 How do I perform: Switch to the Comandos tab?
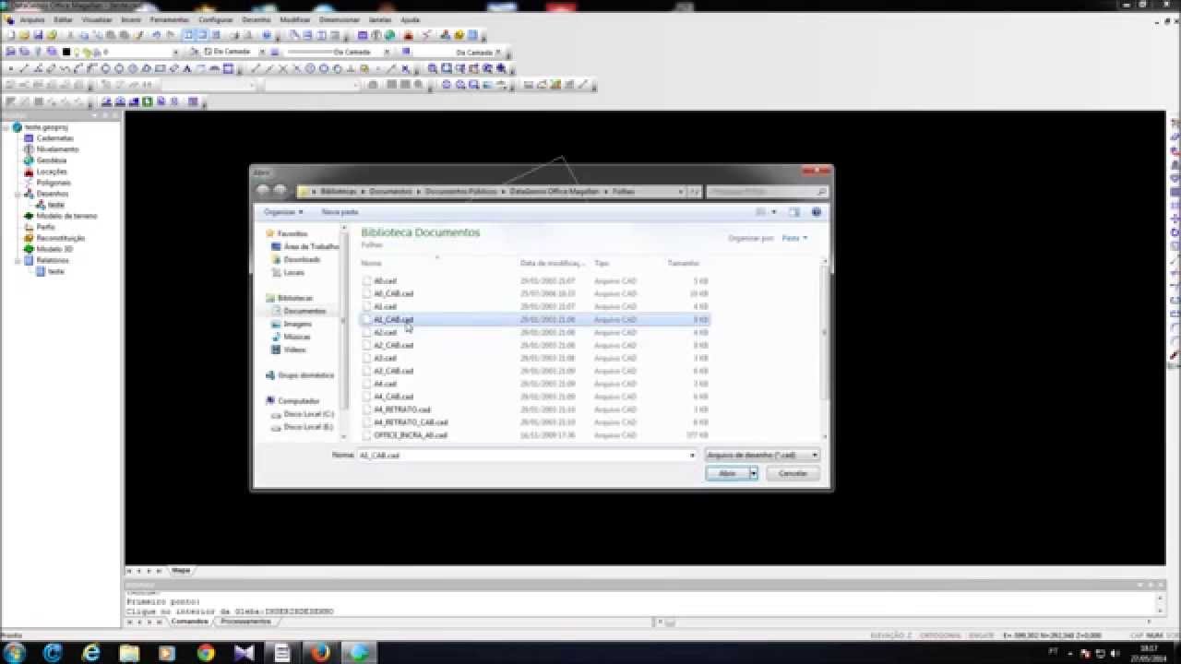coord(189,622)
